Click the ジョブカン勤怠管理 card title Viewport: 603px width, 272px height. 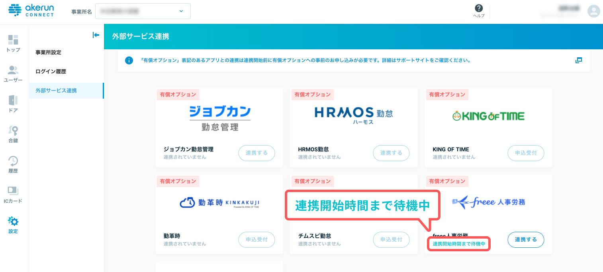click(188, 150)
